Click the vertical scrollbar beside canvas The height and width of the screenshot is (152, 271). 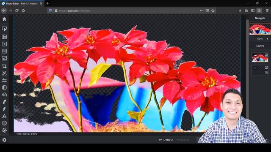(247, 69)
